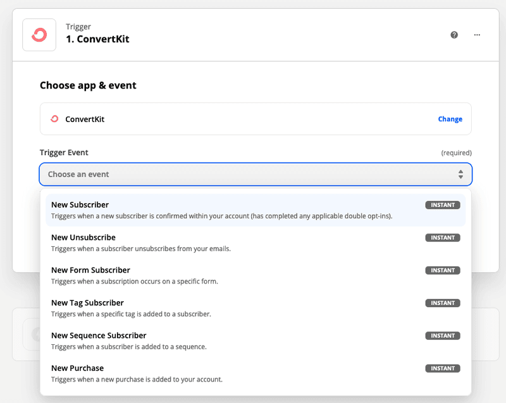Click the INSTANT badge beside New Sequence Subscriber
Image resolution: width=506 pixels, height=403 pixels.
click(x=442, y=335)
